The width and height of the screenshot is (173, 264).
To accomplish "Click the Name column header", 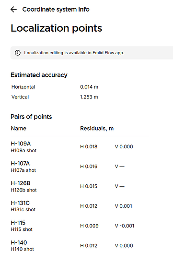I will [x=19, y=129].
